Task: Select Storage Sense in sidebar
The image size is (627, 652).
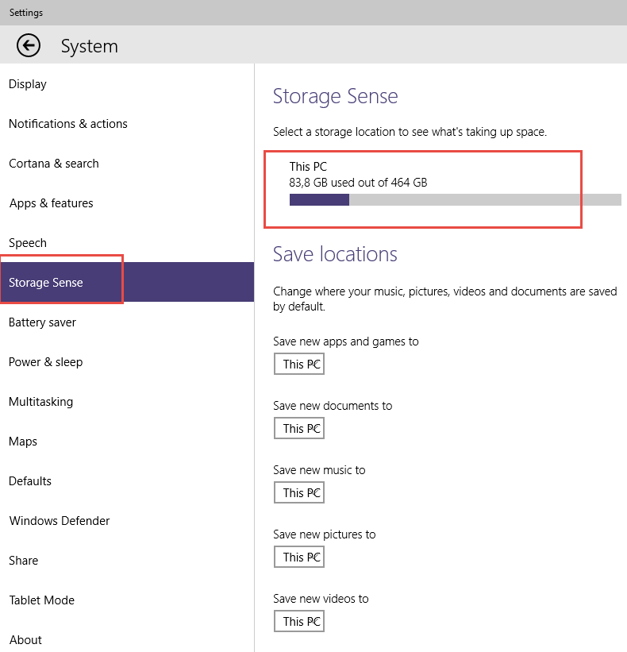Action: [46, 283]
